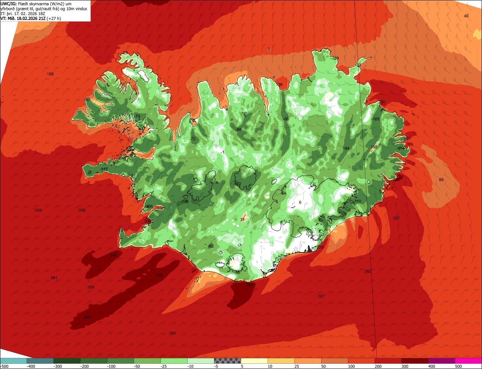
Task: Select the darkest green -300 to -200 swatch
Action: click(67, 361)
